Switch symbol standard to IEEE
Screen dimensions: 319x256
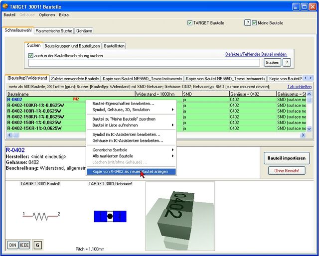pyautogui.click(x=24, y=245)
